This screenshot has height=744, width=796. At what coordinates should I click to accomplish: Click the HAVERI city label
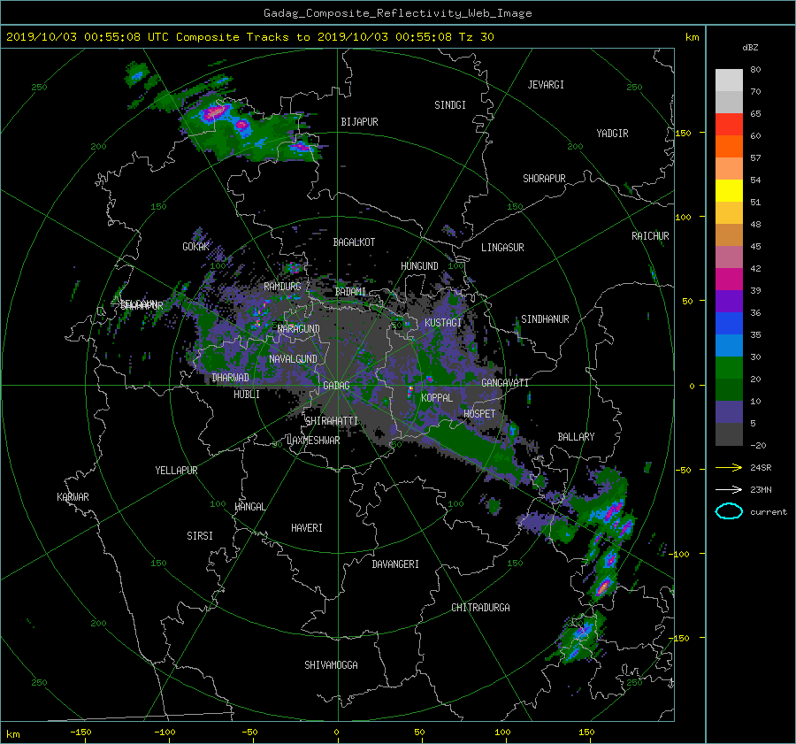point(307,528)
